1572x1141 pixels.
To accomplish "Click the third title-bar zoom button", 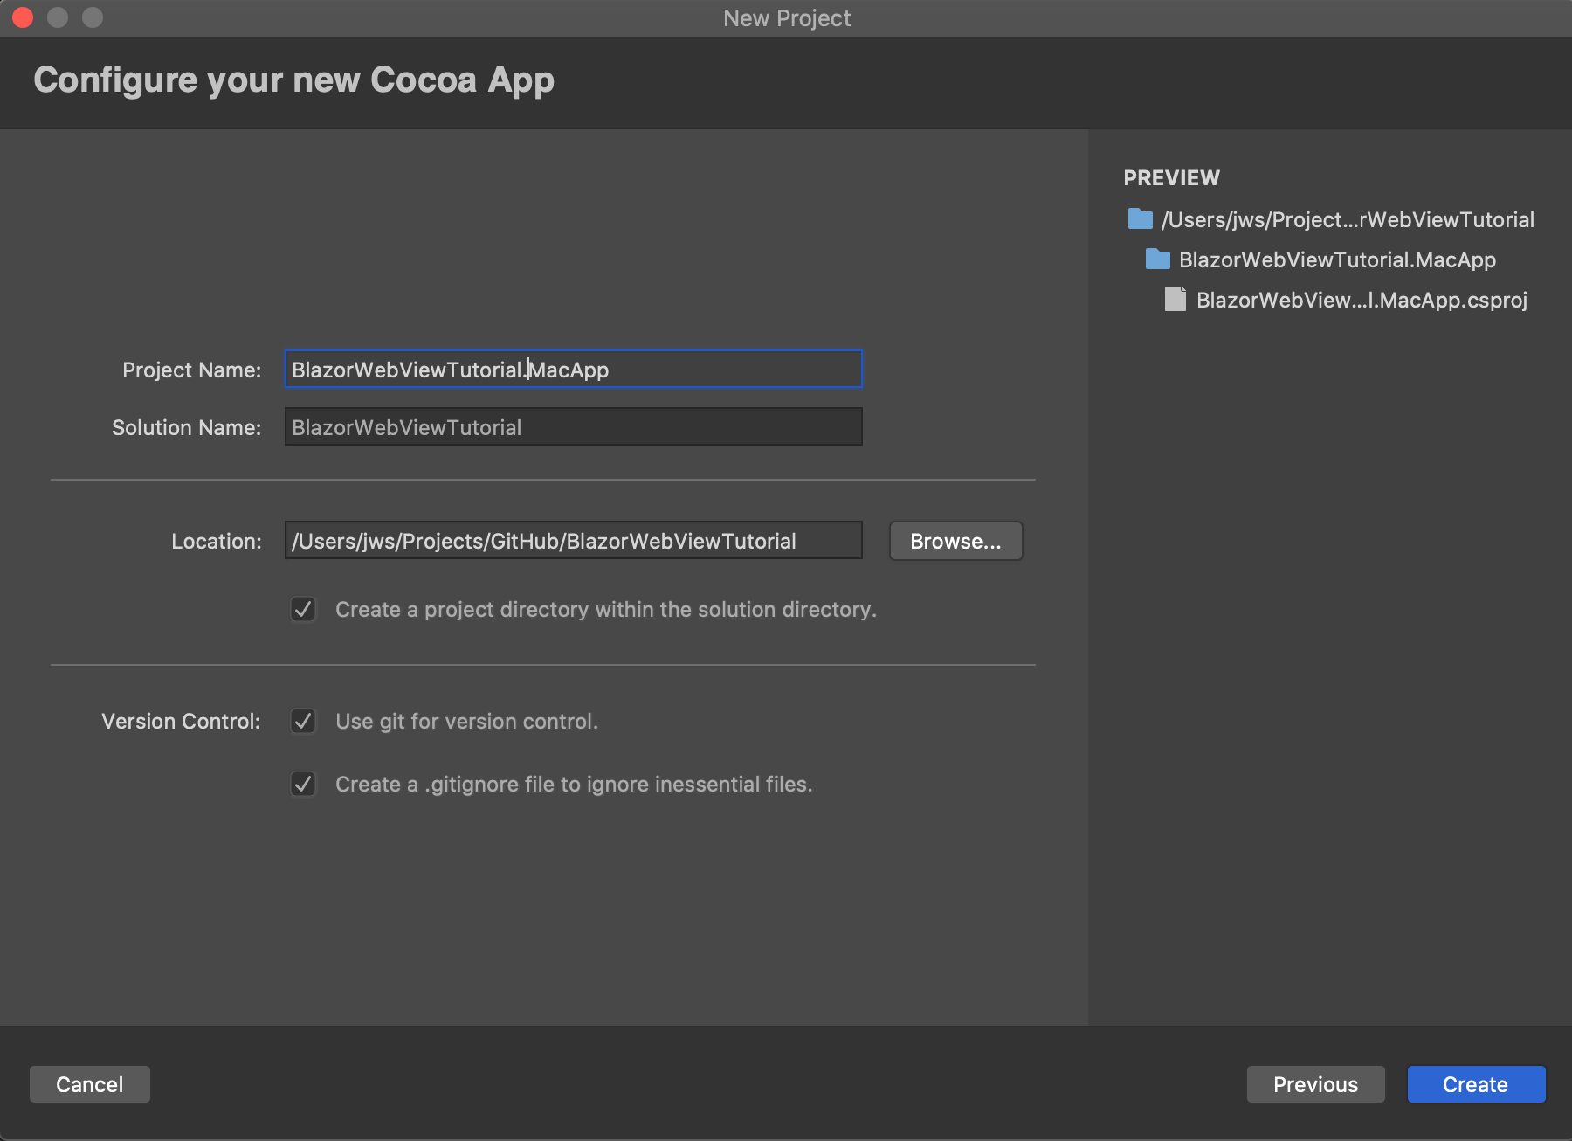I will pyautogui.click(x=93, y=17).
